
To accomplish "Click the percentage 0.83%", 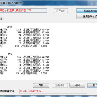I will point(46,43).
